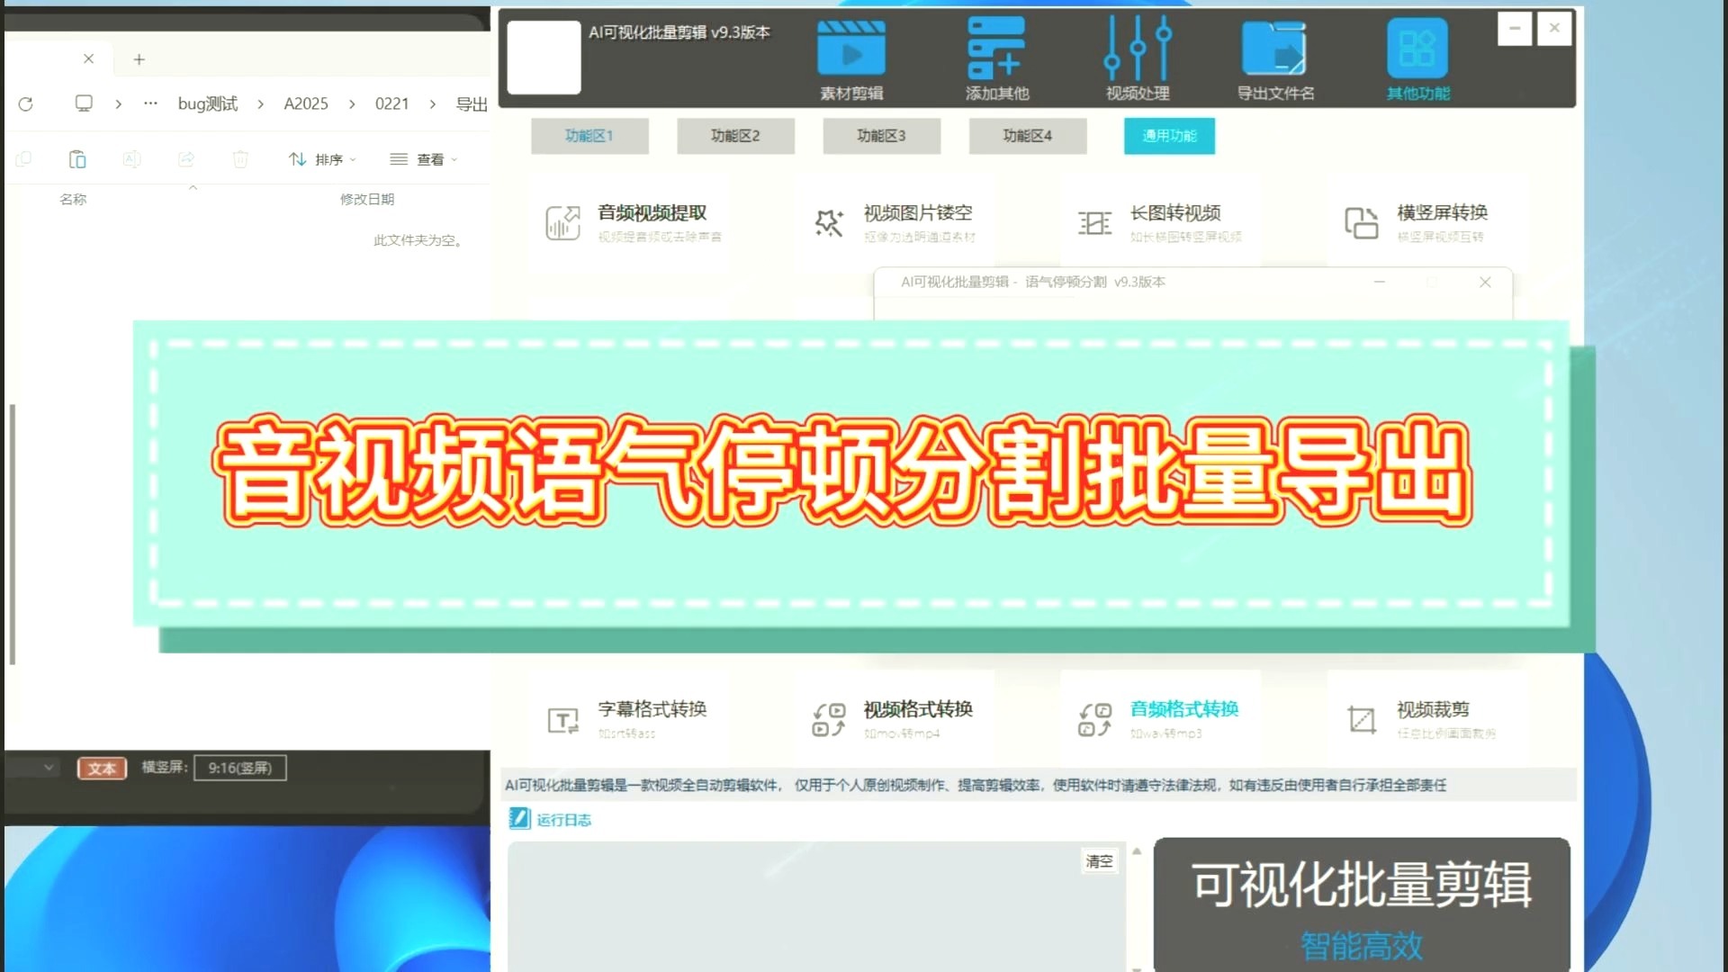
Task: Open the 横竖屏转换 function
Action: tap(1442, 213)
